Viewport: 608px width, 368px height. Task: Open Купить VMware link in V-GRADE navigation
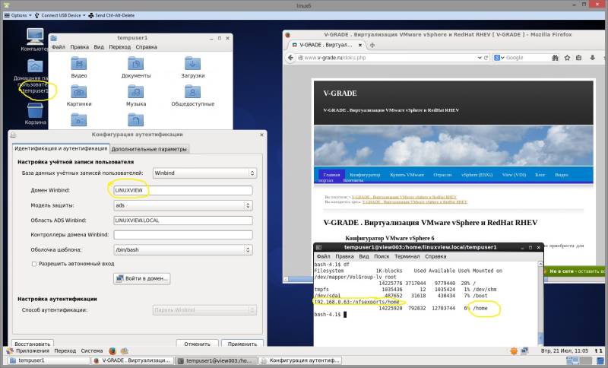[x=407, y=175]
